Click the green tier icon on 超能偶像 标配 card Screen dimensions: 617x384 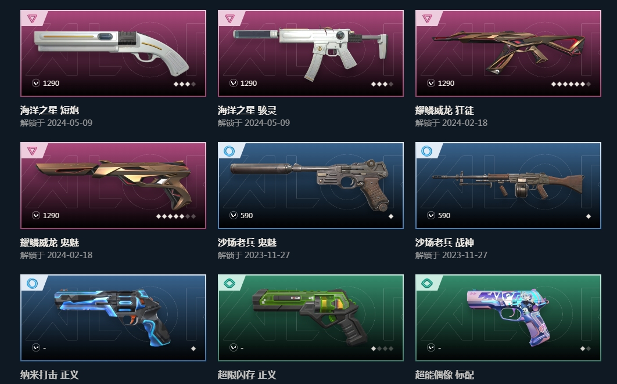pyautogui.click(x=426, y=283)
